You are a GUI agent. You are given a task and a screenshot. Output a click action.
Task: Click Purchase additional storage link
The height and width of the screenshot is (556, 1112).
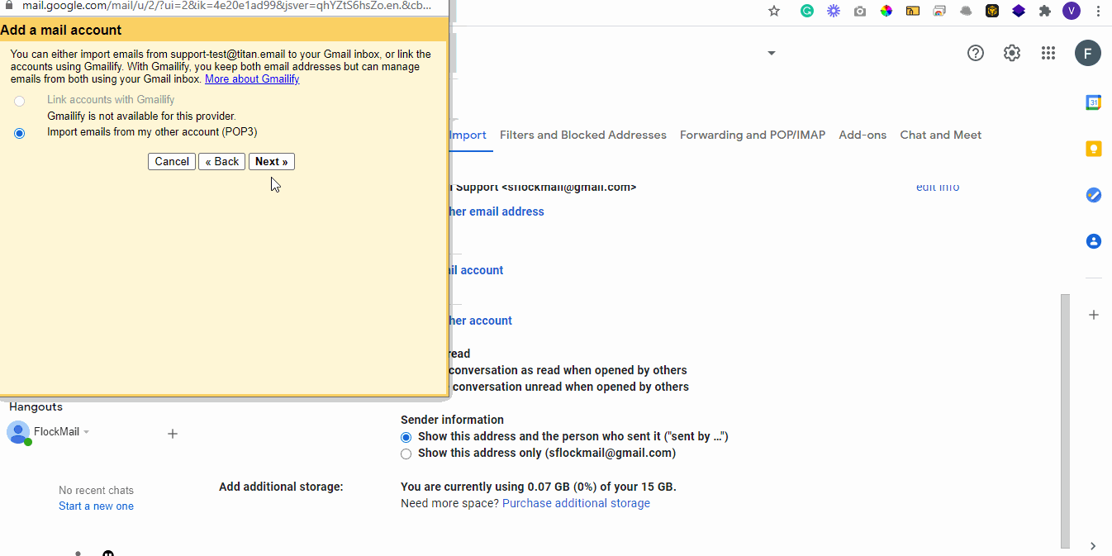coord(576,503)
